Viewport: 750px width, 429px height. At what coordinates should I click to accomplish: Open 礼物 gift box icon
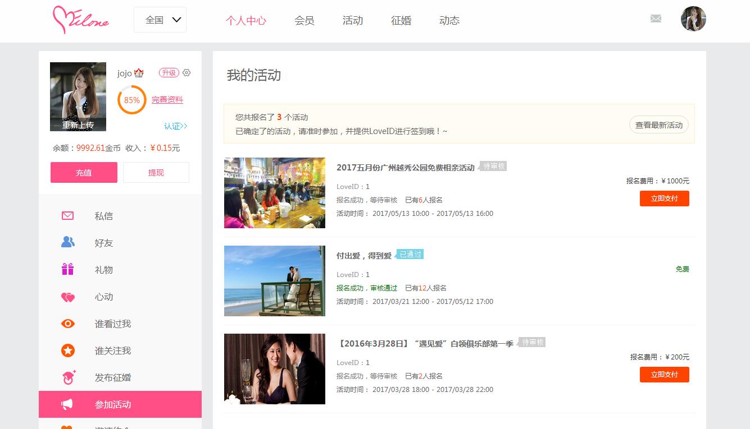point(68,269)
